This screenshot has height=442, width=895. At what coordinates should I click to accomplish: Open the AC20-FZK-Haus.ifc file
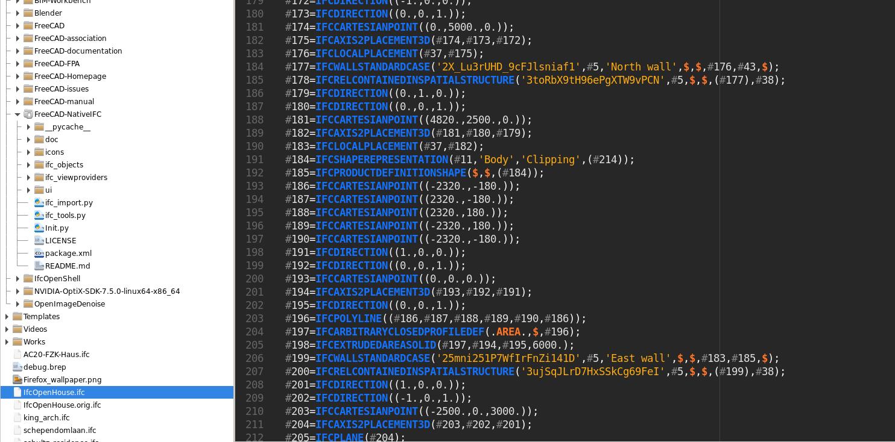56,355
